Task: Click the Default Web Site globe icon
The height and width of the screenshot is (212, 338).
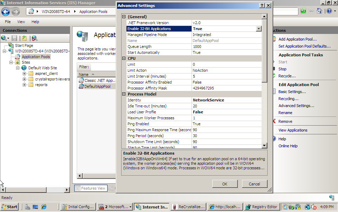Action: 24,68
